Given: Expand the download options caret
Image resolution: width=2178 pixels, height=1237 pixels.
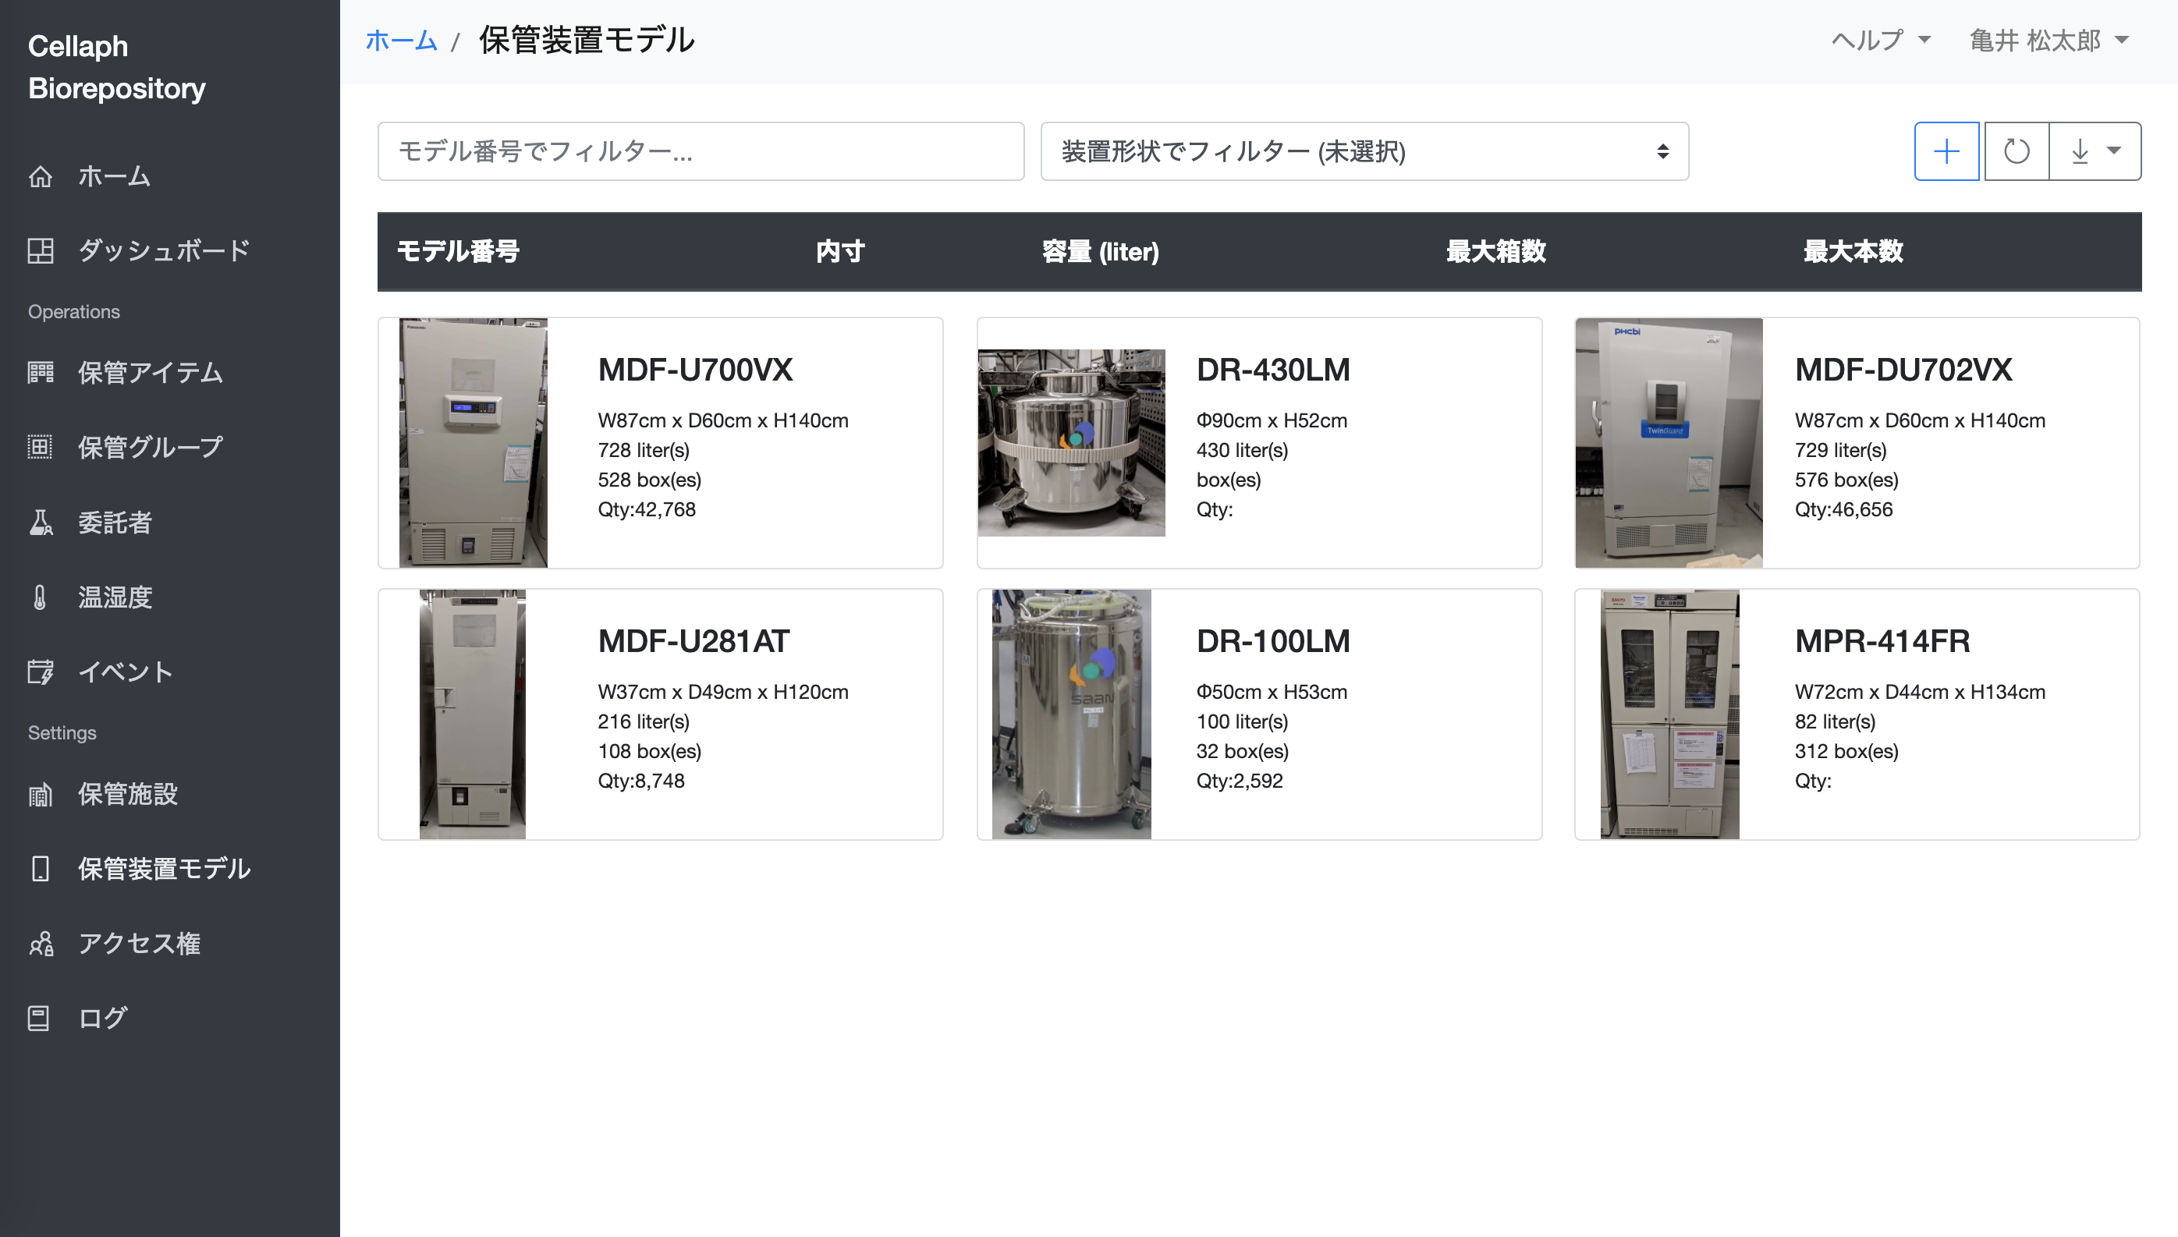Looking at the screenshot, I should point(2114,151).
